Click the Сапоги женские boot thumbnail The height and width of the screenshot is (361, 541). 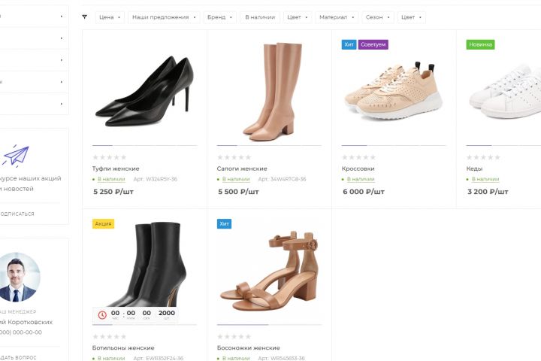point(269,90)
